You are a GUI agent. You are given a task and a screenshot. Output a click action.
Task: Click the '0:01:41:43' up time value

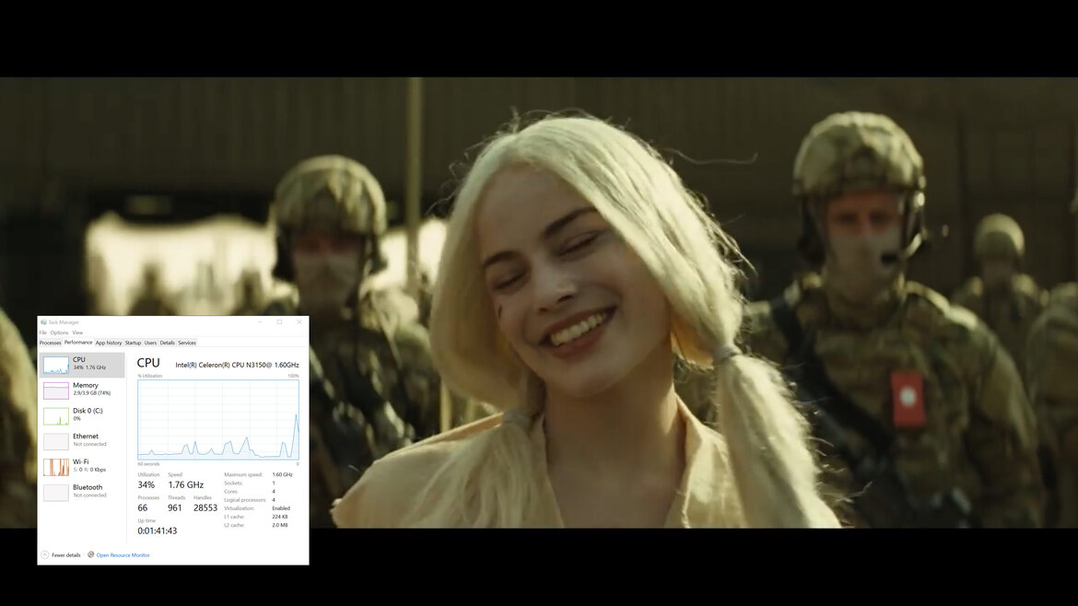point(158,531)
